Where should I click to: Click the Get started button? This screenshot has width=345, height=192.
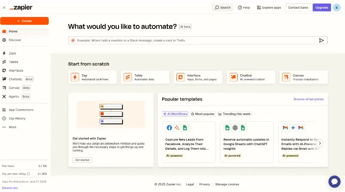[82, 160]
